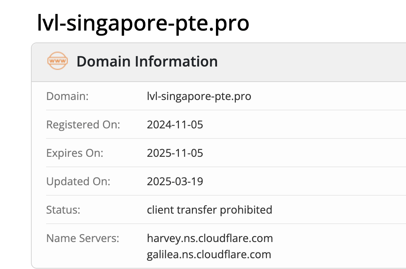Click the Status: field label
Image resolution: width=406 pixels, height=269 pixels.
point(63,210)
